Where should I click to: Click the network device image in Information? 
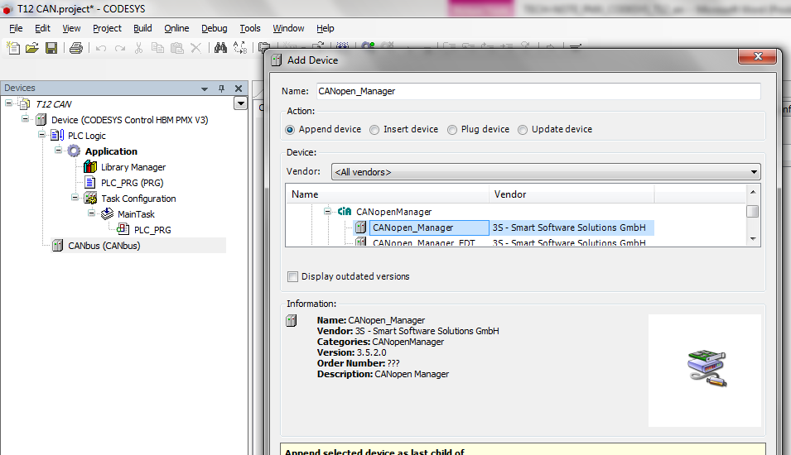pos(707,368)
